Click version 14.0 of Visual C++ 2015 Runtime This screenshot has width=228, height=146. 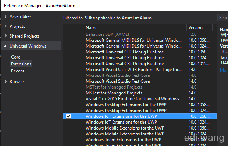(x=193, y=99)
